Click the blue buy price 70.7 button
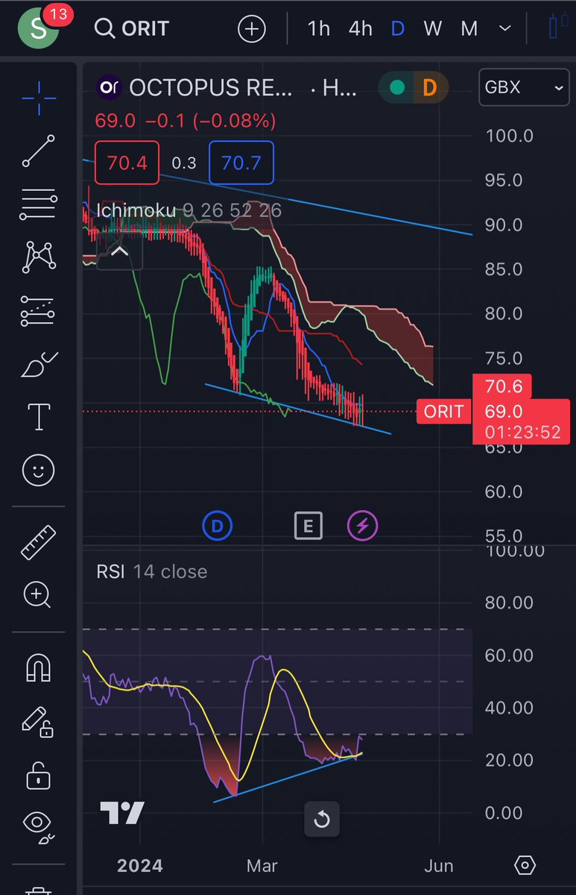The width and height of the screenshot is (576, 895). coord(241,162)
